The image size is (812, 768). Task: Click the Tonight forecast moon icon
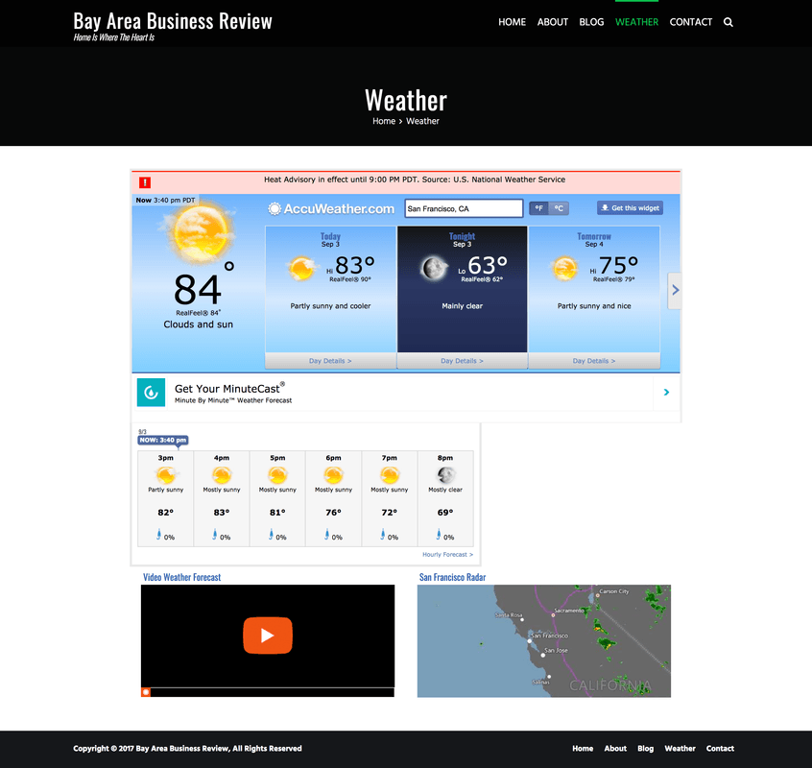coord(434,268)
